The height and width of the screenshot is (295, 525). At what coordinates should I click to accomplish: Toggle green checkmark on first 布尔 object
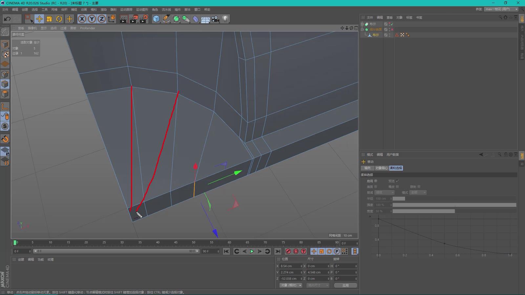392,24
